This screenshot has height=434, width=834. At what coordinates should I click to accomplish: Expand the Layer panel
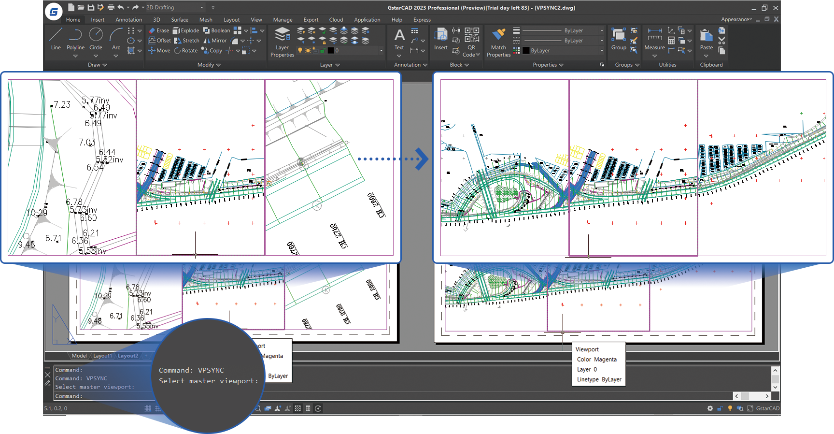(330, 65)
